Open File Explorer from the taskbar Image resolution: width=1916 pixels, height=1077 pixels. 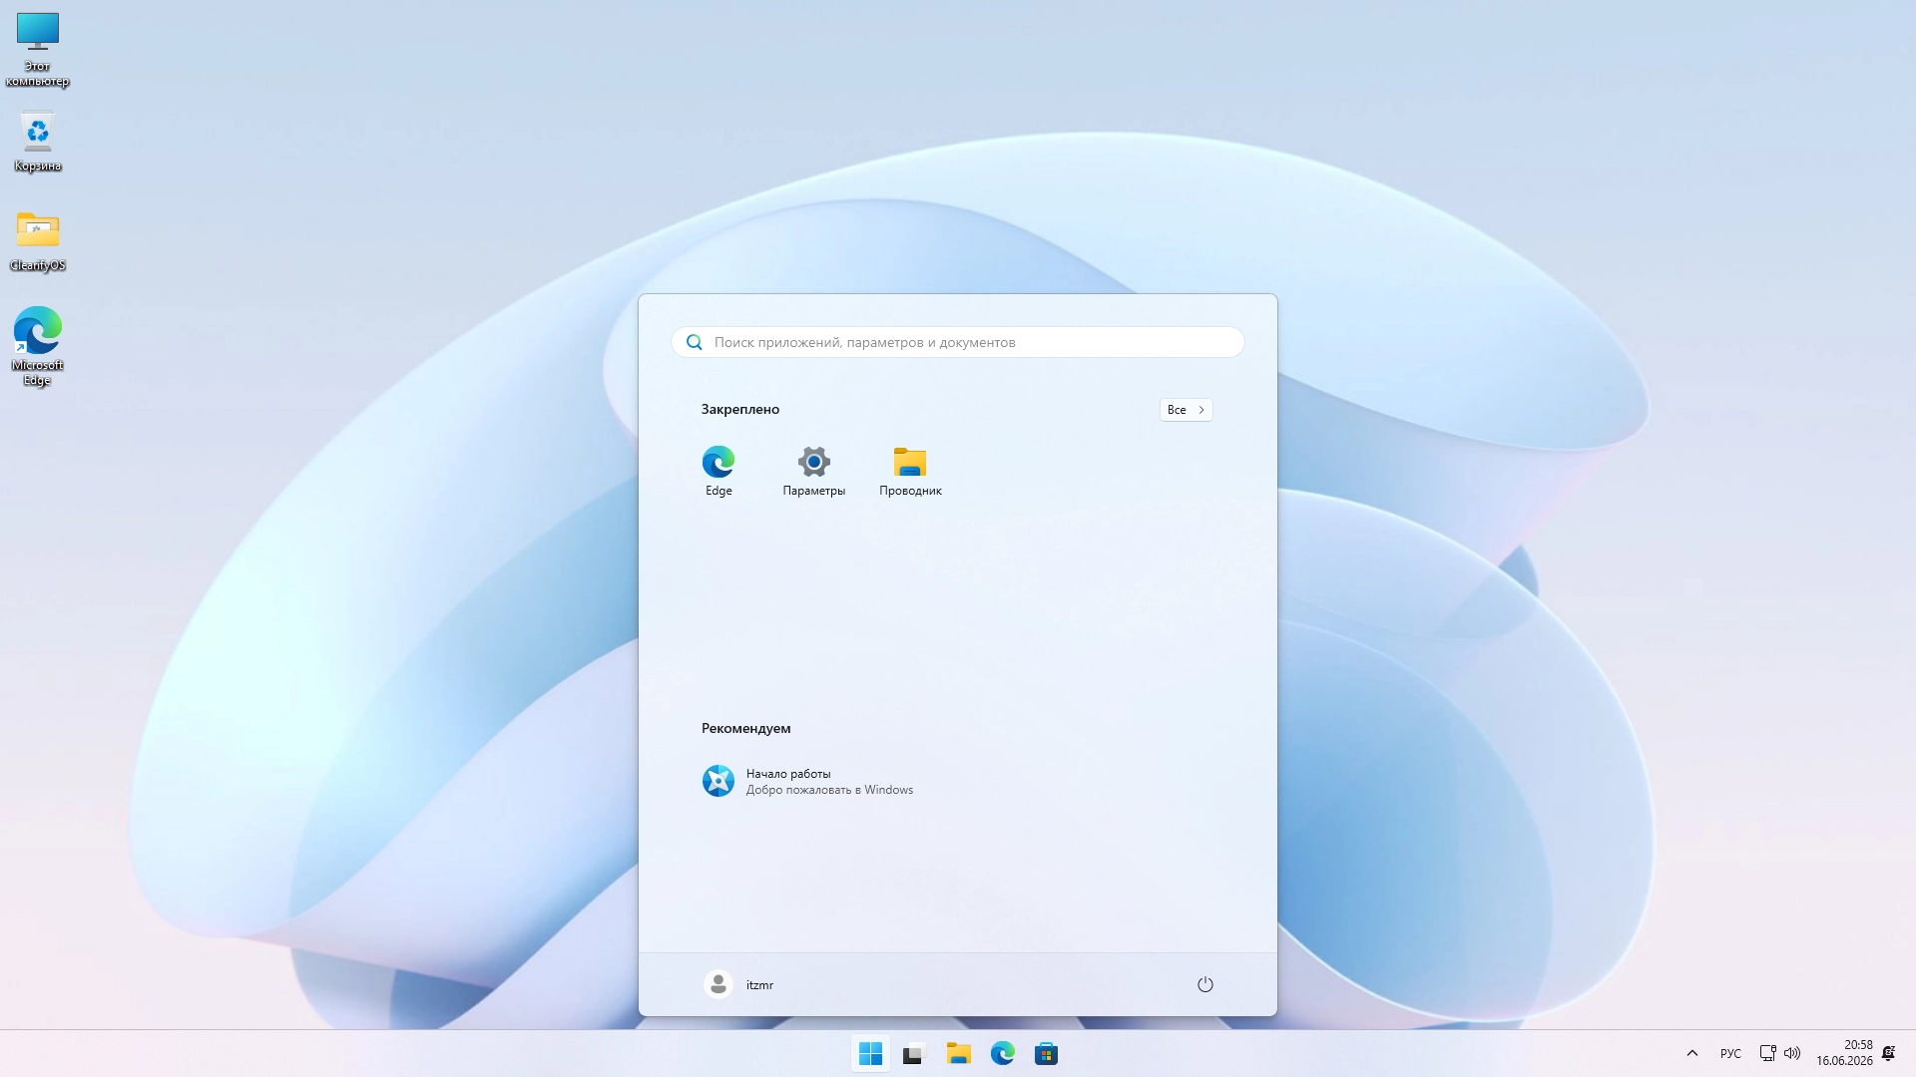[958, 1054]
